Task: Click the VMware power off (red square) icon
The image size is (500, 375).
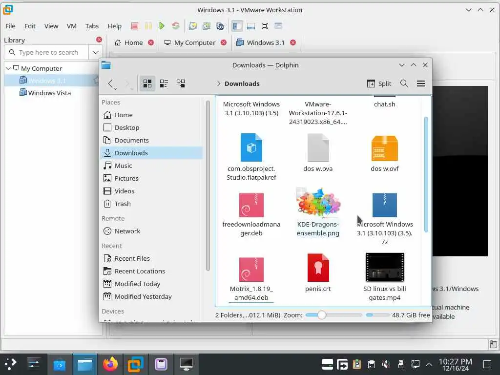Action: tap(135, 26)
